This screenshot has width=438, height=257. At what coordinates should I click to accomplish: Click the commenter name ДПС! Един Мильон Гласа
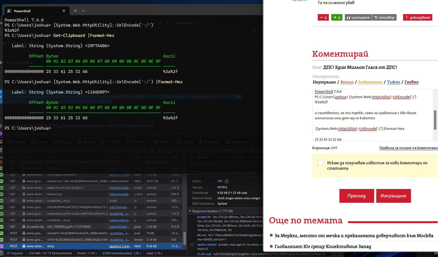click(360, 67)
